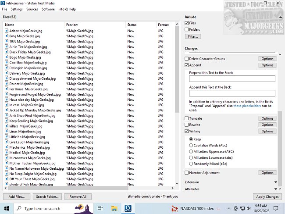This screenshot has height=214, width=285.
Task: Enable the Number Adjustment checkbox
Action: coord(186,172)
